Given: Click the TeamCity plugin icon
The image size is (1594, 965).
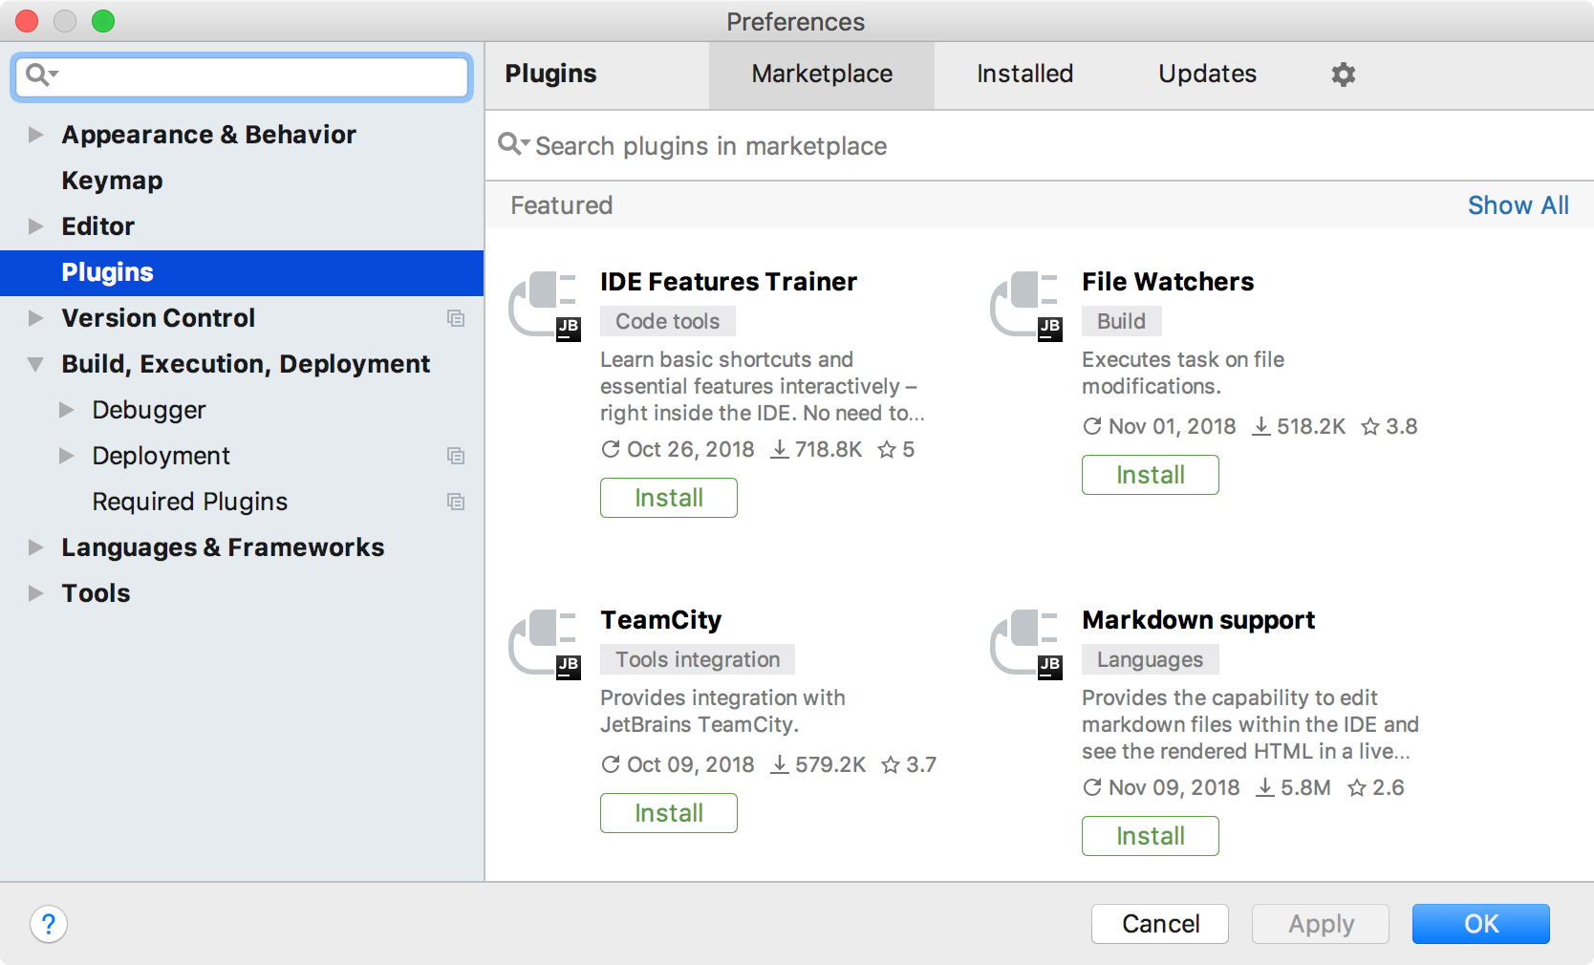Looking at the screenshot, I should pos(544,644).
